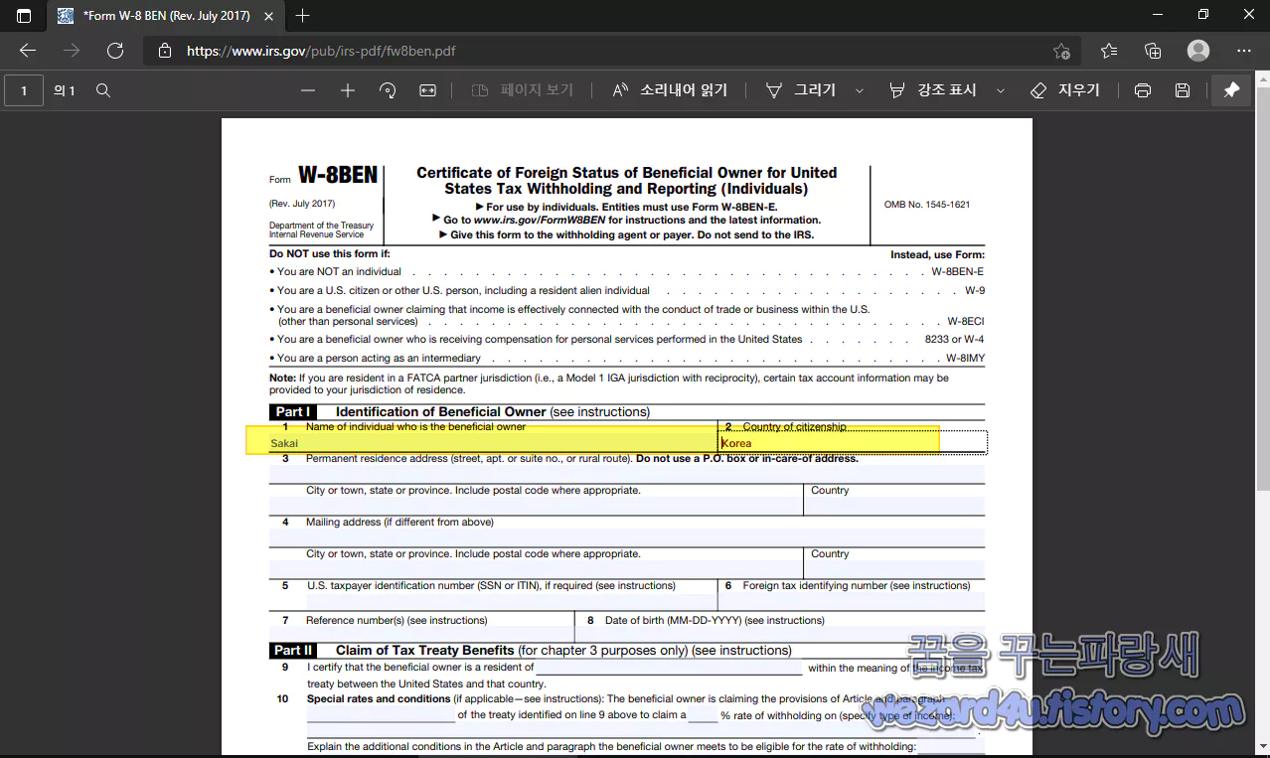Click line 9 resident country field
This screenshot has height=758, width=1270.
(x=669, y=669)
